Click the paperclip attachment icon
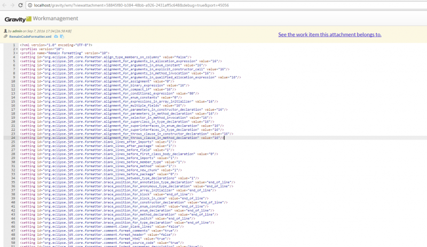 click(5, 37)
